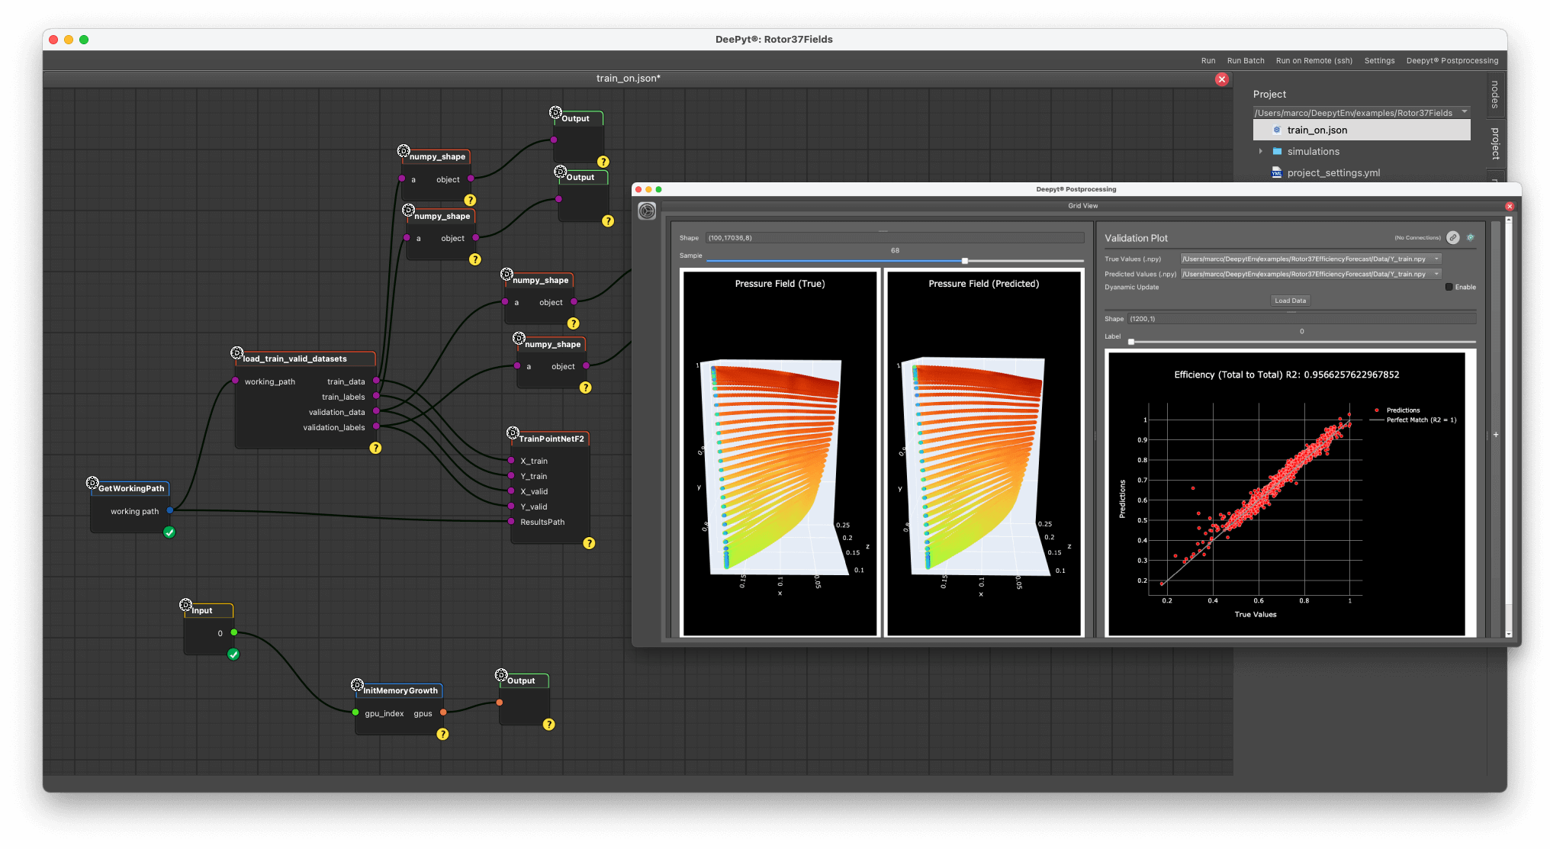Viewport: 1550px width, 849px height.
Task: Open gear of Output node beside InitMemoryGrowth
Action: pos(501,675)
